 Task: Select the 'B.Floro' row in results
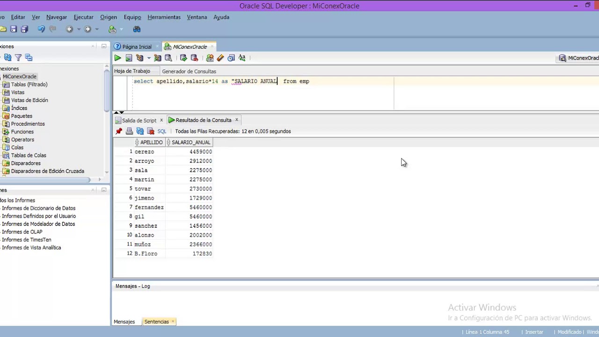pos(163,254)
